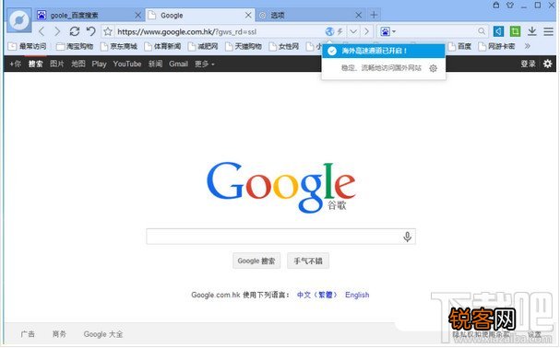Image resolution: width=560 pixels, height=348 pixels.
Task: Open the Google 大全 footer link
Action: [x=103, y=334]
